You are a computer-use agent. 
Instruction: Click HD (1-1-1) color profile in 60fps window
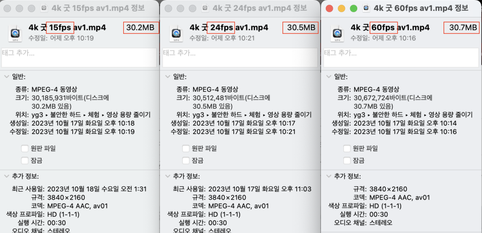[386, 206]
